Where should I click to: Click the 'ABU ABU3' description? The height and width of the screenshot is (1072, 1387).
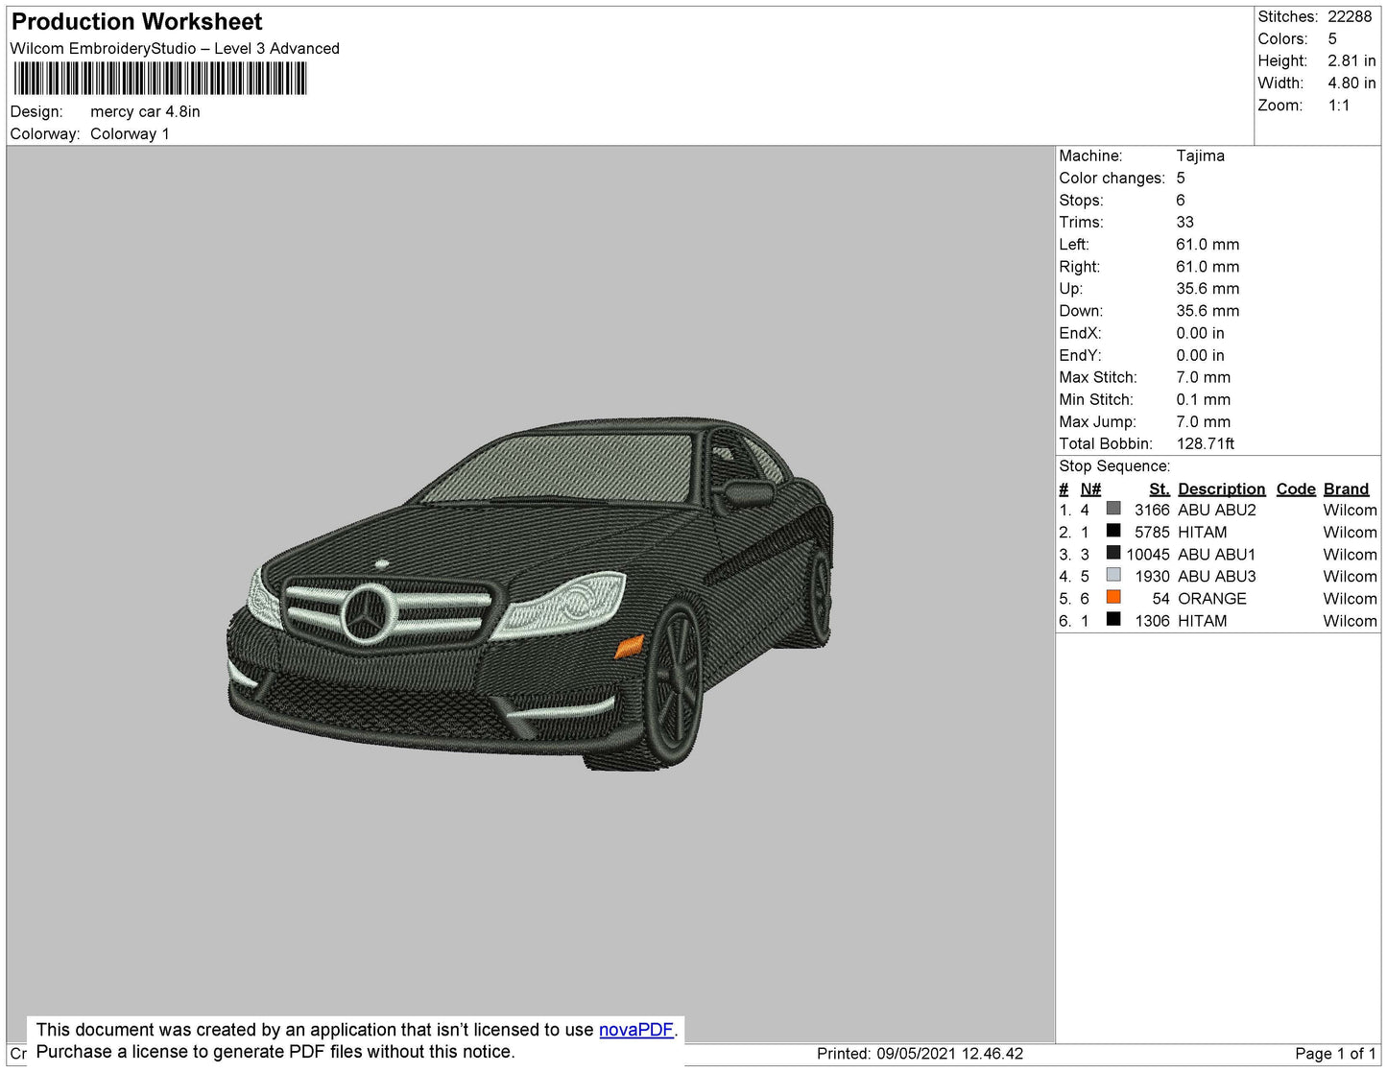[1216, 576]
